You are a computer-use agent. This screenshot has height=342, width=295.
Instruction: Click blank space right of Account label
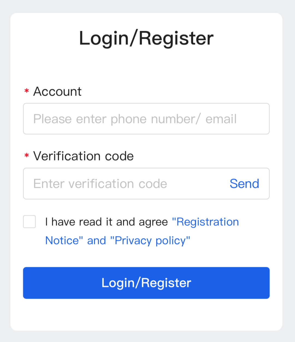click(x=175, y=92)
